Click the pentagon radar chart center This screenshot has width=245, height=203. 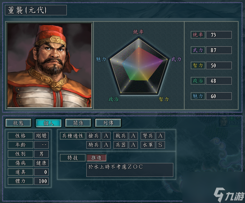[139, 69]
